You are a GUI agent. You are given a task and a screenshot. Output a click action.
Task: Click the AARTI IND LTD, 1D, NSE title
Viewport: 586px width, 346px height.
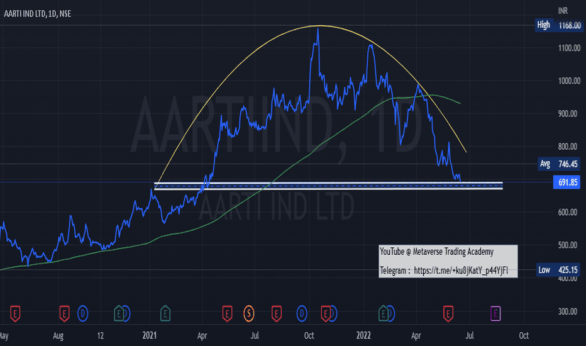pos(37,14)
